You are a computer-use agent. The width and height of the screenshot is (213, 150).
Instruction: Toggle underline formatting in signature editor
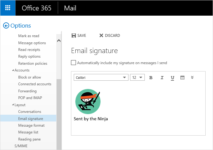pos(172,78)
